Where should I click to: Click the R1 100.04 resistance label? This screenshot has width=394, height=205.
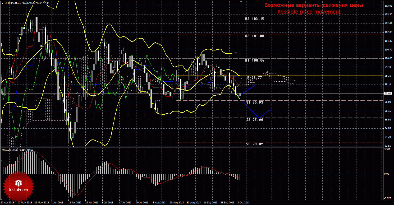coord(254,60)
